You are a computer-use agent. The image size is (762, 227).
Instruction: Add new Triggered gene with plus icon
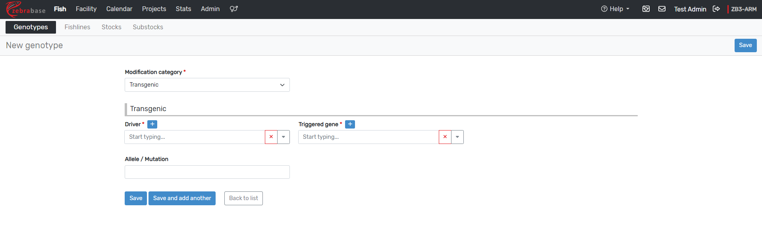pyautogui.click(x=350, y=124)
